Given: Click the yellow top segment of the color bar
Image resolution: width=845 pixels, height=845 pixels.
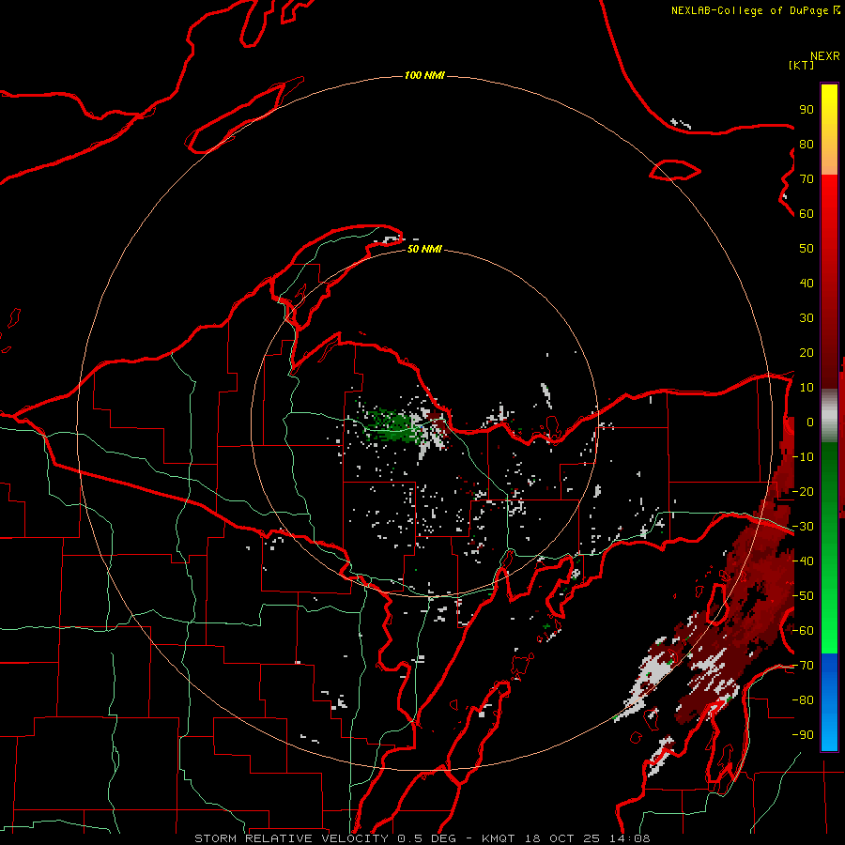Looking at the screenshot, I should click(829, 130).
